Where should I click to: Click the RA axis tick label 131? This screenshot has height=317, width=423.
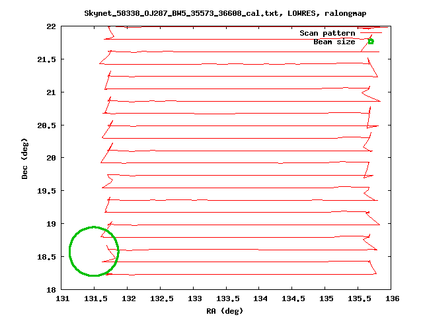[62, 299]
